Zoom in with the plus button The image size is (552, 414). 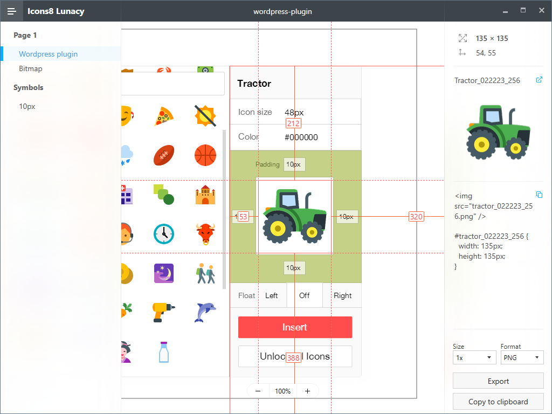tap(307, 391)
